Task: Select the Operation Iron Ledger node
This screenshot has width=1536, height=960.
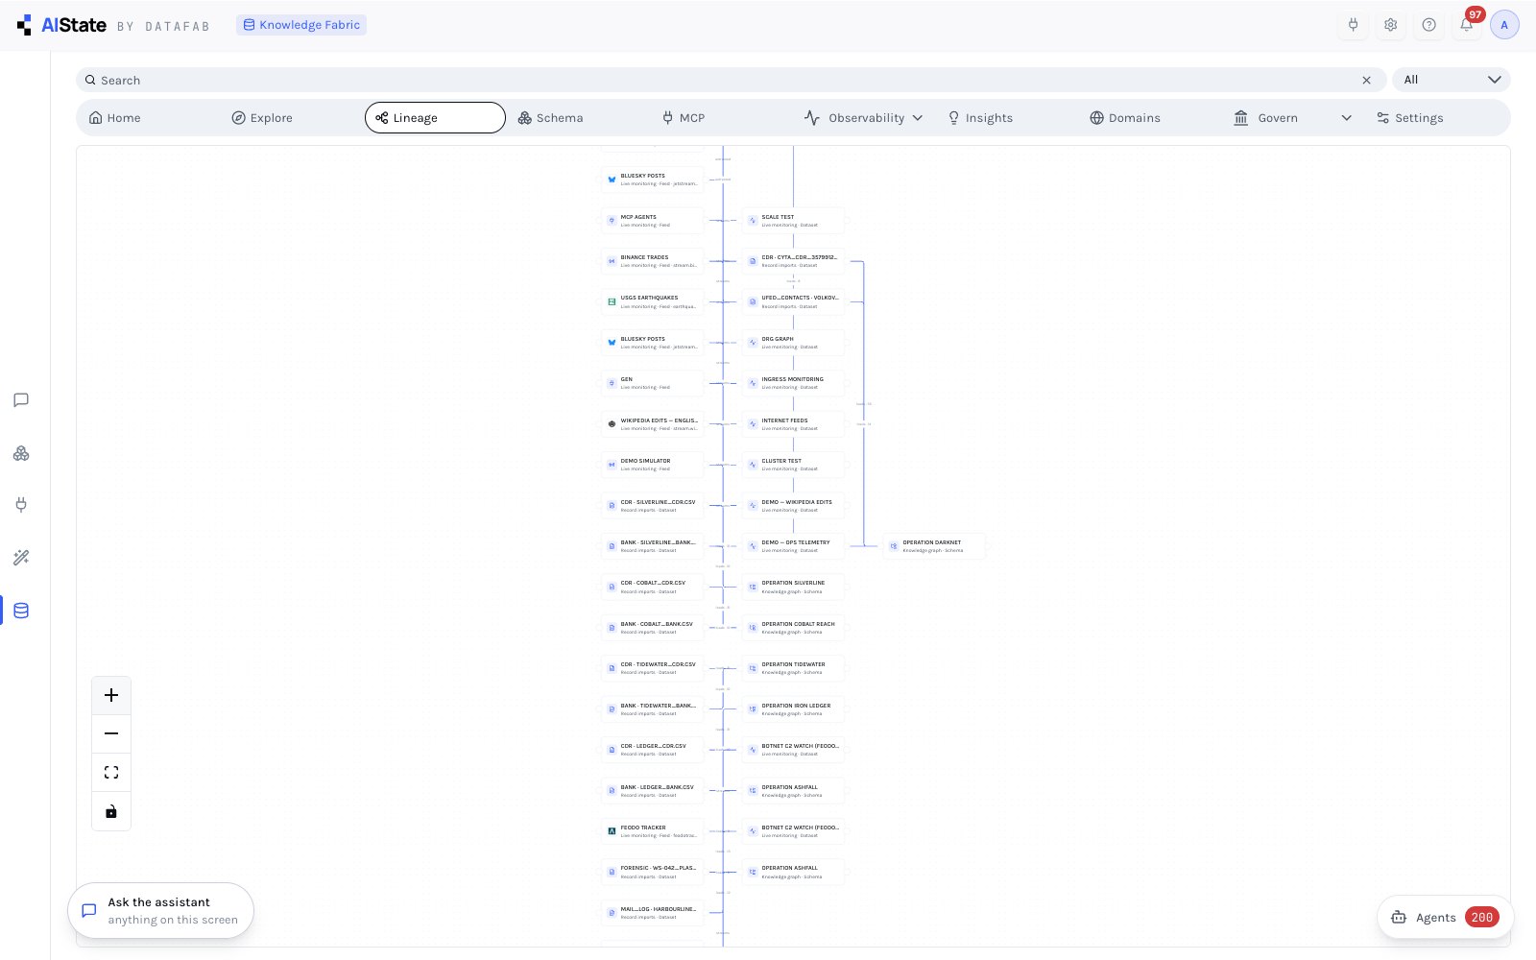Action: coord(794,709)
